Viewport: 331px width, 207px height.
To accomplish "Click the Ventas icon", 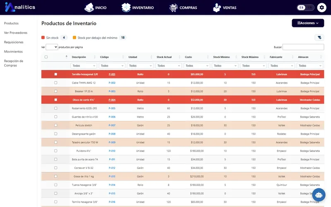I will tap(217, 7).
